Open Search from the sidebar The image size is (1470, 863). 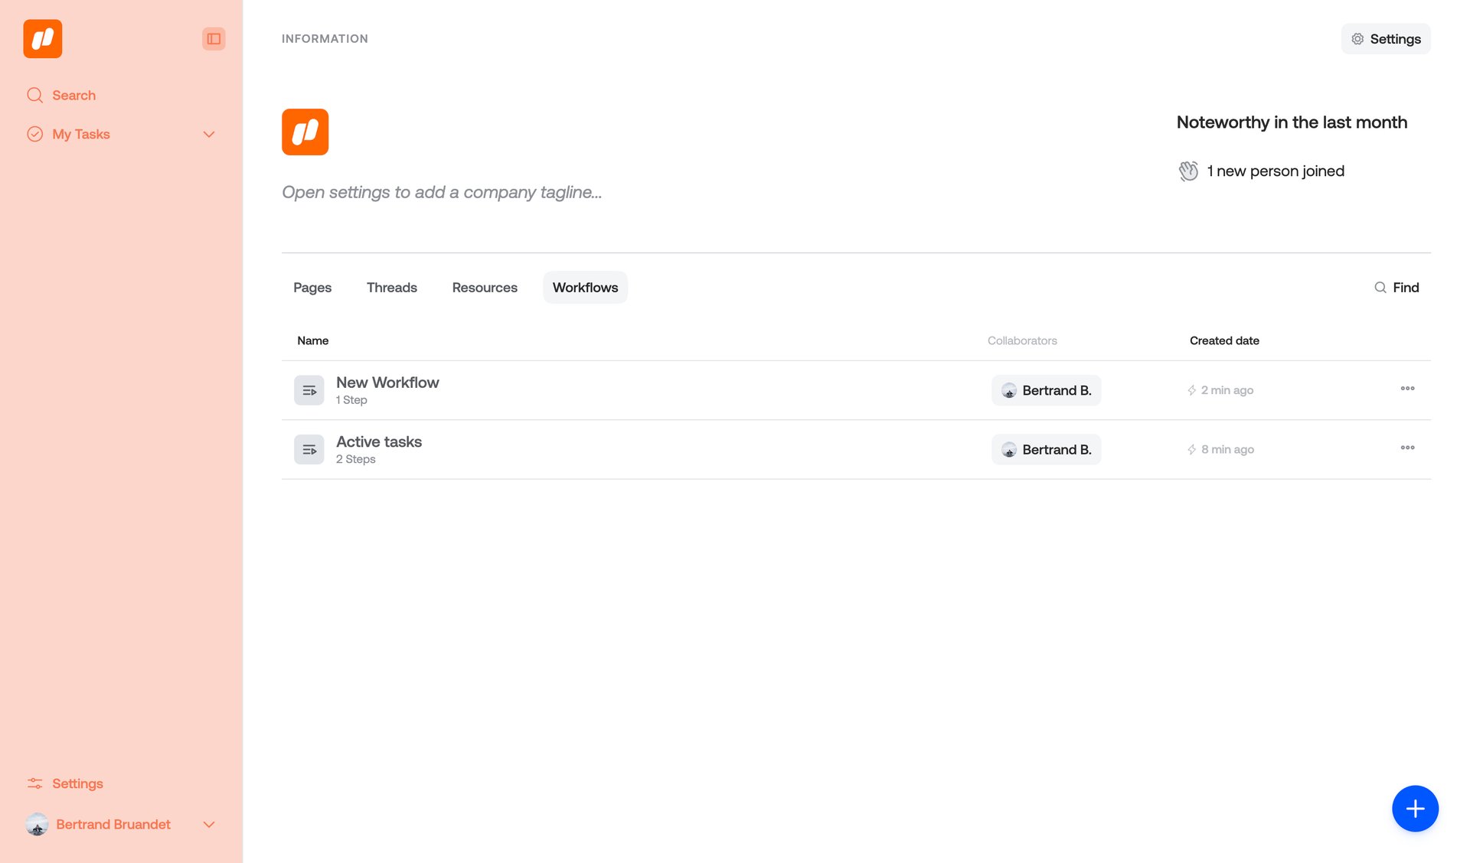73,96
